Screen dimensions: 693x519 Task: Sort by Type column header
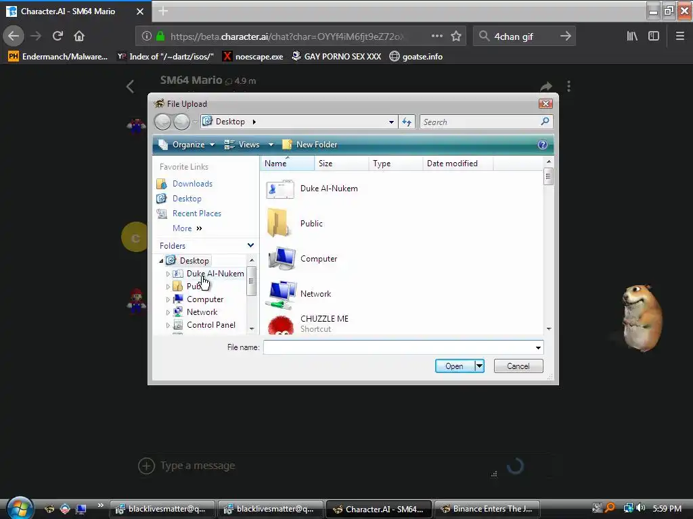(x=395, y=164)
